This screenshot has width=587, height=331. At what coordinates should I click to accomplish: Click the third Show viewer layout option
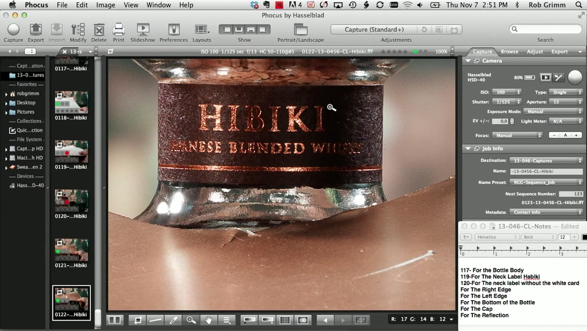250,29
